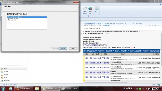Show hidden tray icons arrow
162x91 pixels.
(134, 89)
